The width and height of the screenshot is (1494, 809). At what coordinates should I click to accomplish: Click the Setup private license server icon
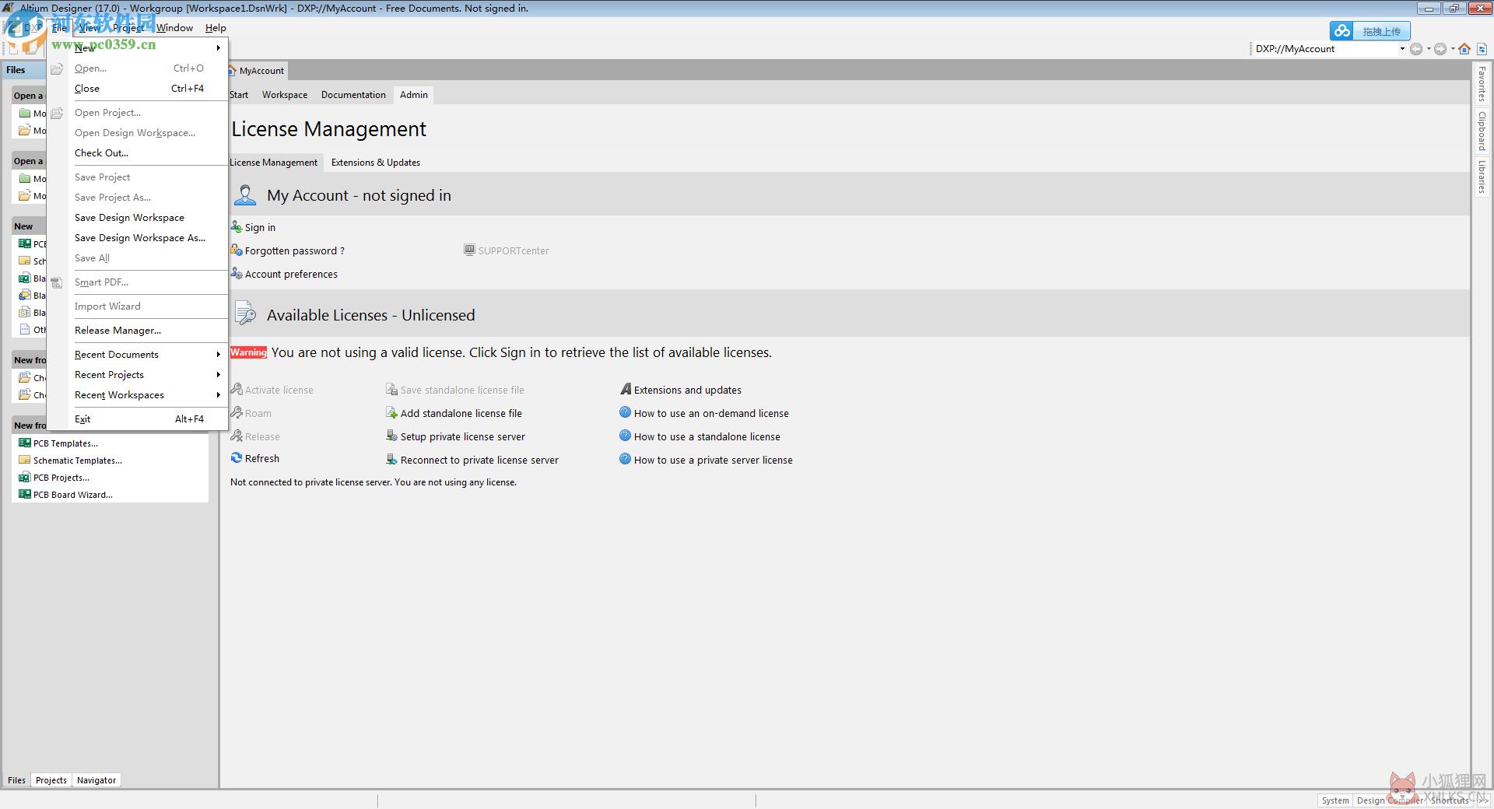(392, 436)
